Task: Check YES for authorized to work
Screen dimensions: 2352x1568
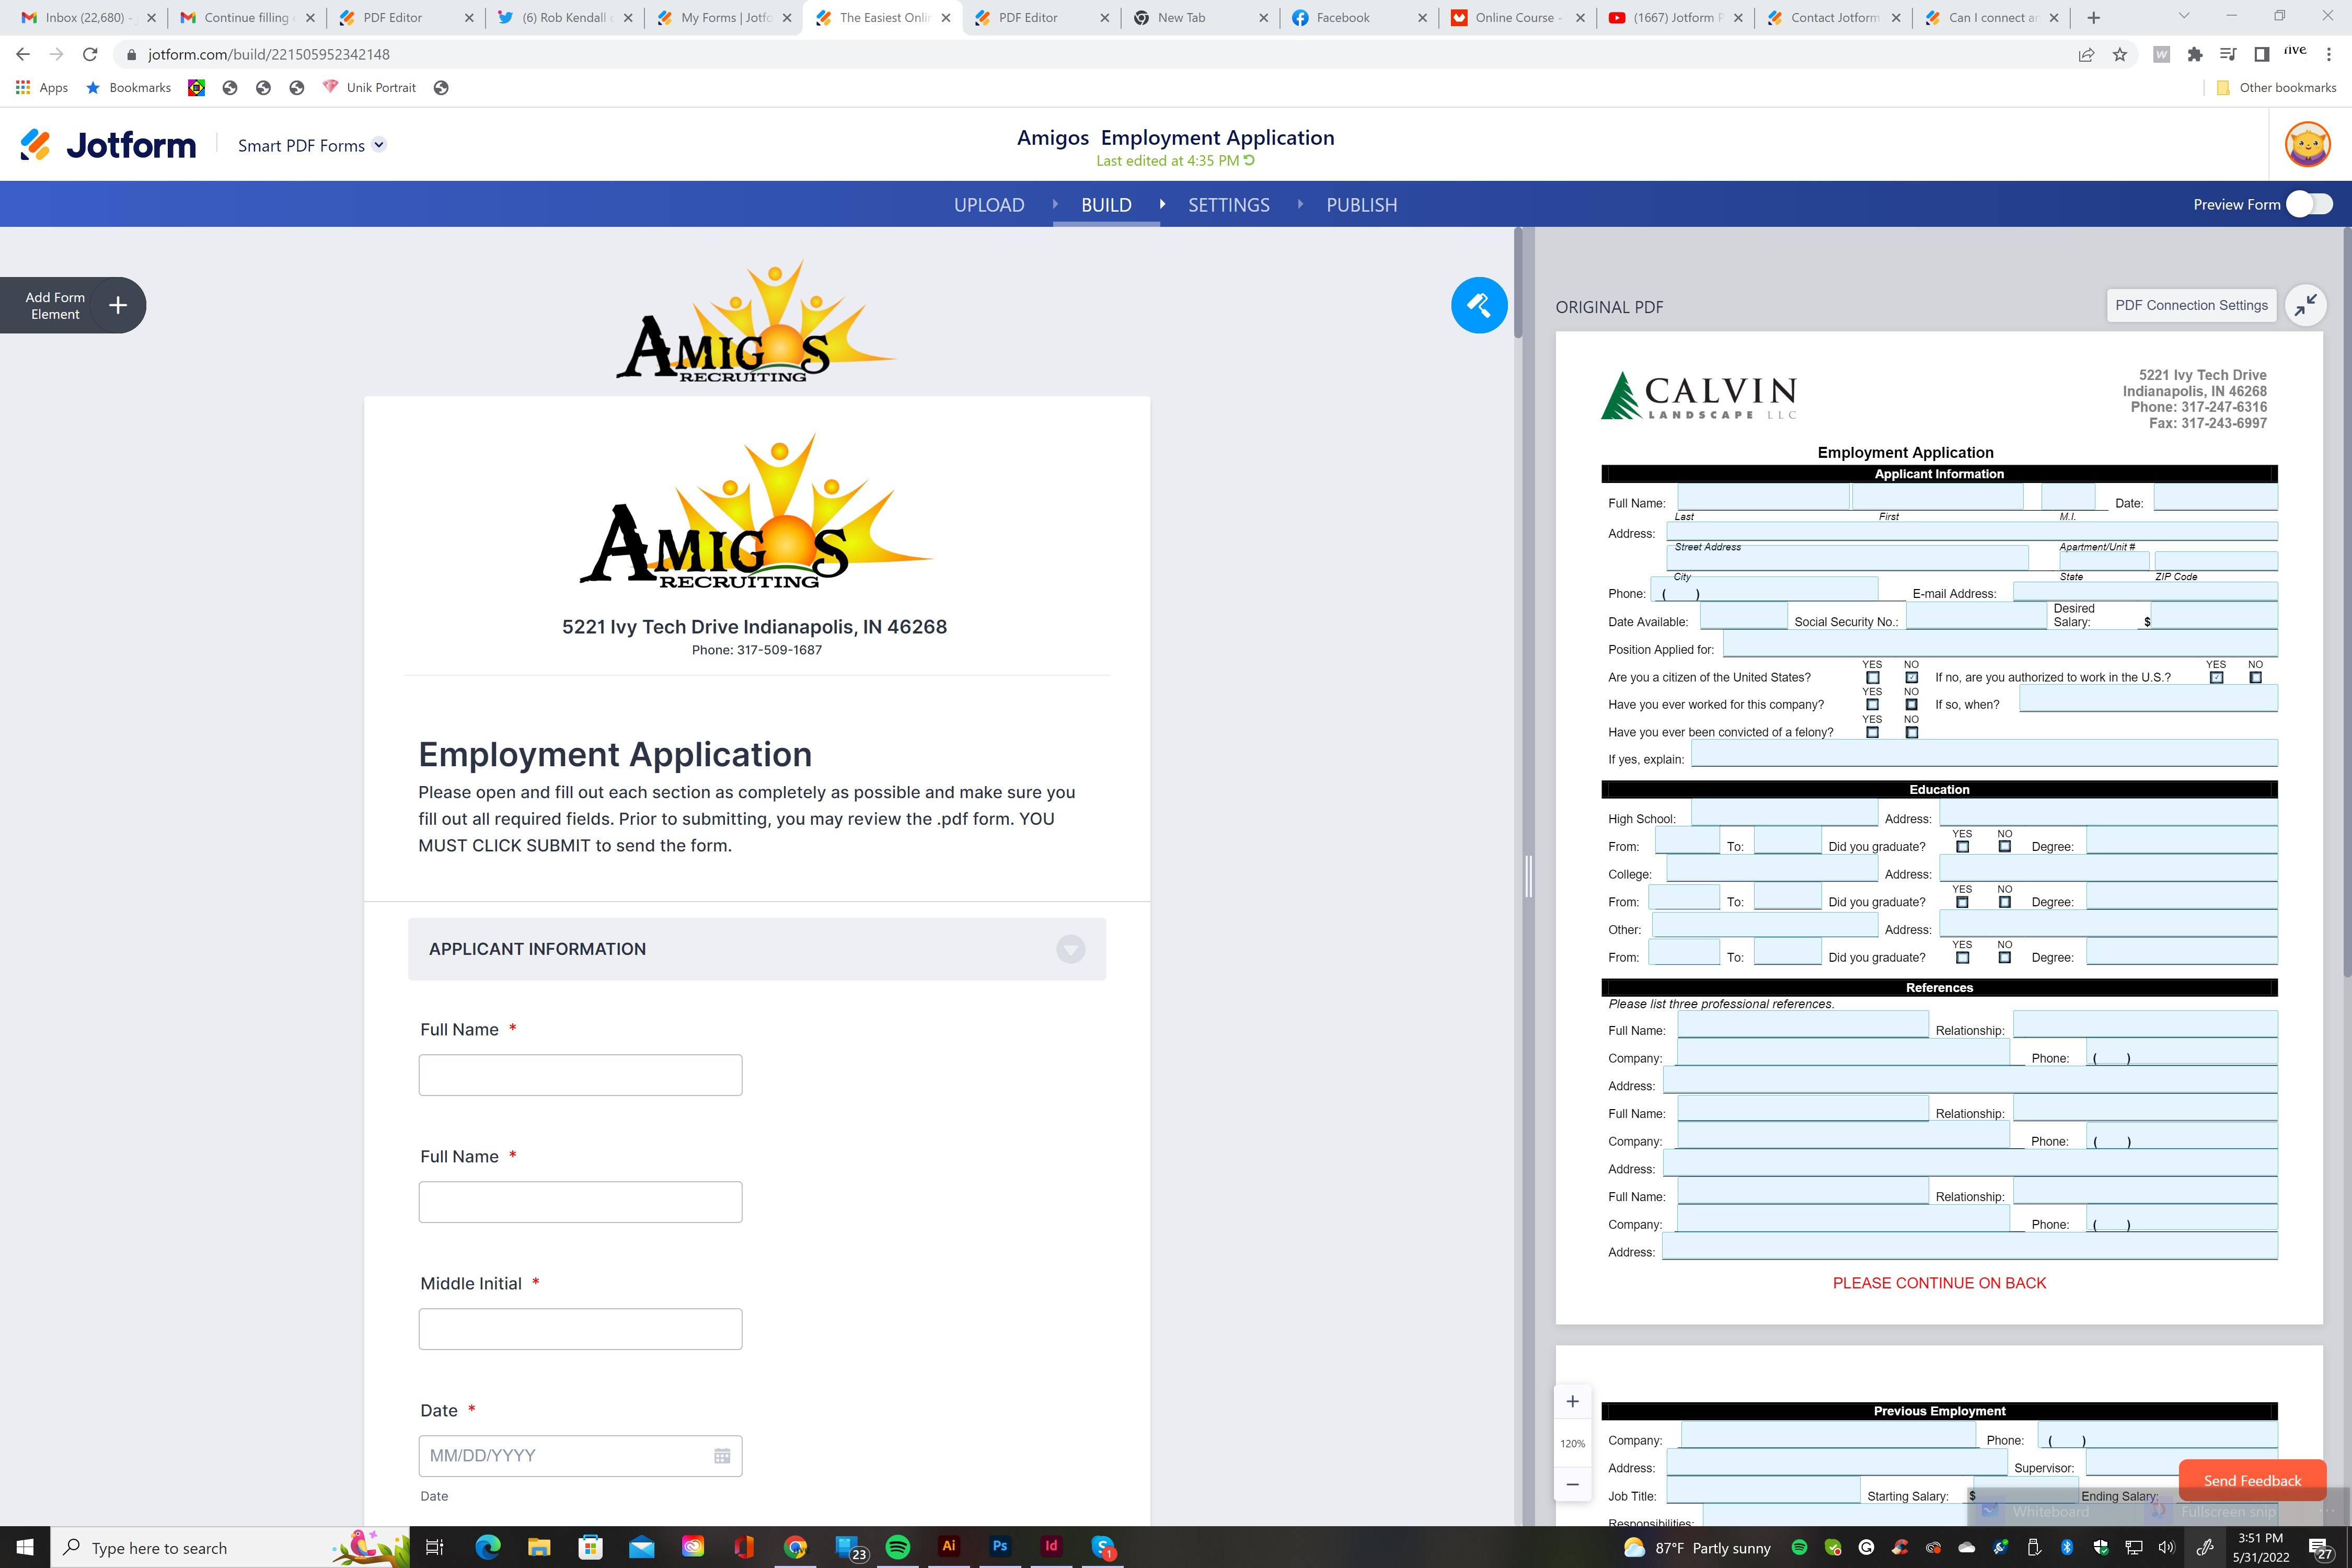Action: (2217, 678)
